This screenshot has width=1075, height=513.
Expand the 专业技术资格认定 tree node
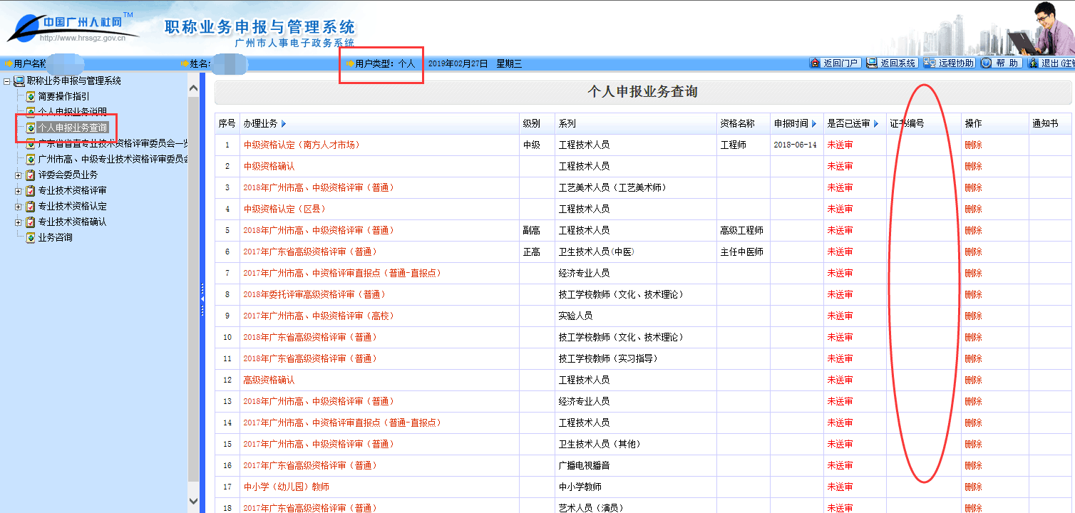point(18,206)
